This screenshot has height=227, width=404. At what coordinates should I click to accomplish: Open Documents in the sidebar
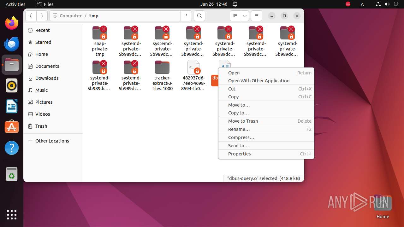[53, 66]
